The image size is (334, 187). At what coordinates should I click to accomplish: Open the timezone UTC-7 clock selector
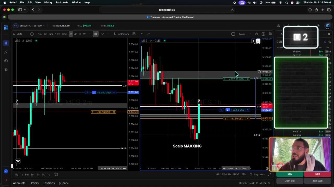point(228,175)
